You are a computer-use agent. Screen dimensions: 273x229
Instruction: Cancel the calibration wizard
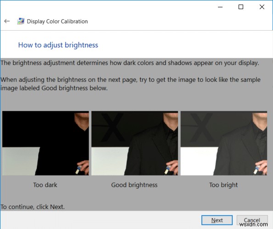coord(252,220)
